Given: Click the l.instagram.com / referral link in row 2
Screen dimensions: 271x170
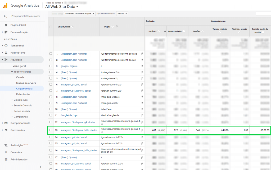Looking at the screenshot, I should click(x=74, y=60).
